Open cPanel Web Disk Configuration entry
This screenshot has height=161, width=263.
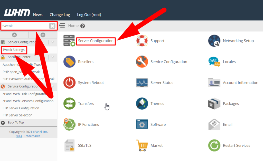[x=25, y=94]
